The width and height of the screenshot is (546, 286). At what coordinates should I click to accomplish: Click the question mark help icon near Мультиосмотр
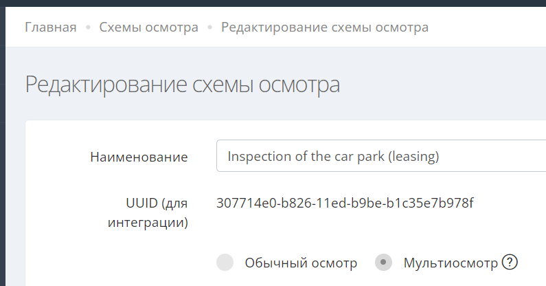pos(509,262)
